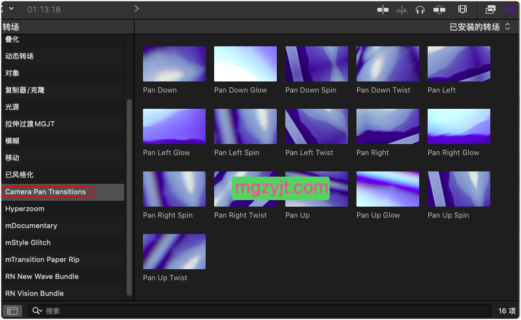
Task: Select Pan Left transition thumbnail
Action: point(458,64)
